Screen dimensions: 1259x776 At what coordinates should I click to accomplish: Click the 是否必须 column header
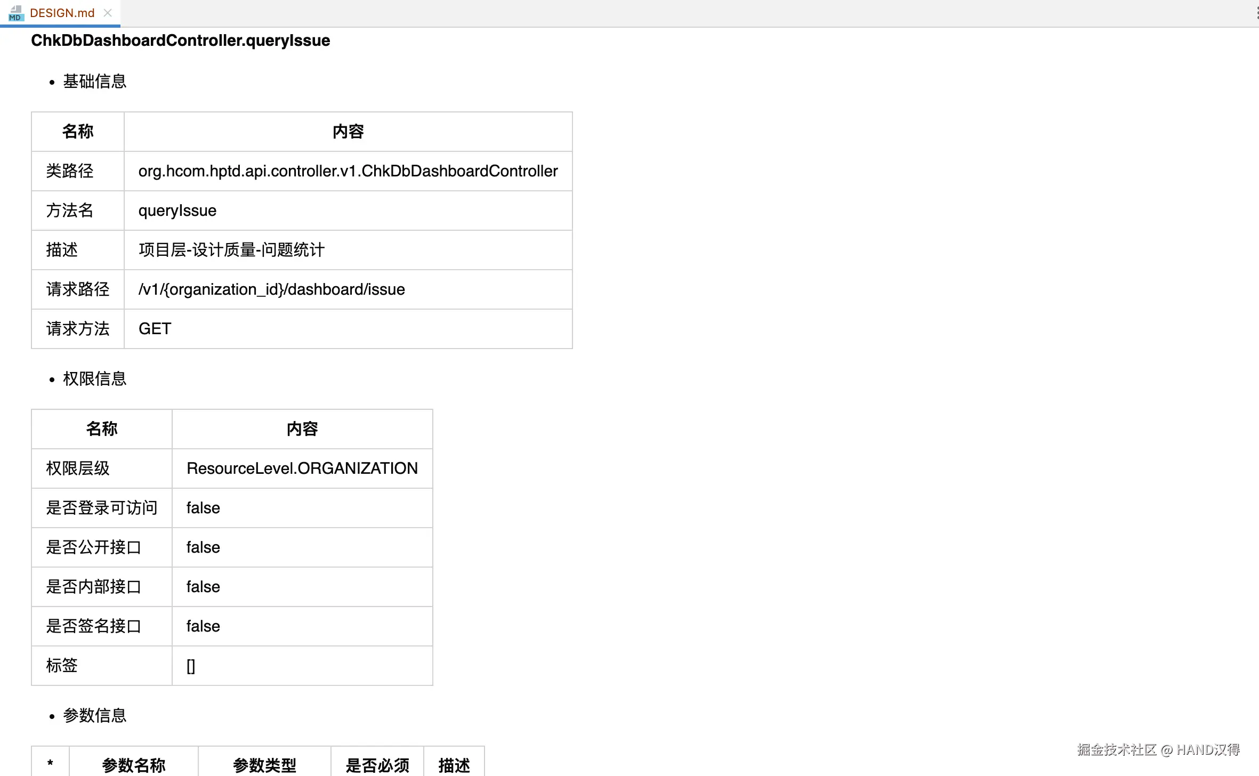pos(377,765)
